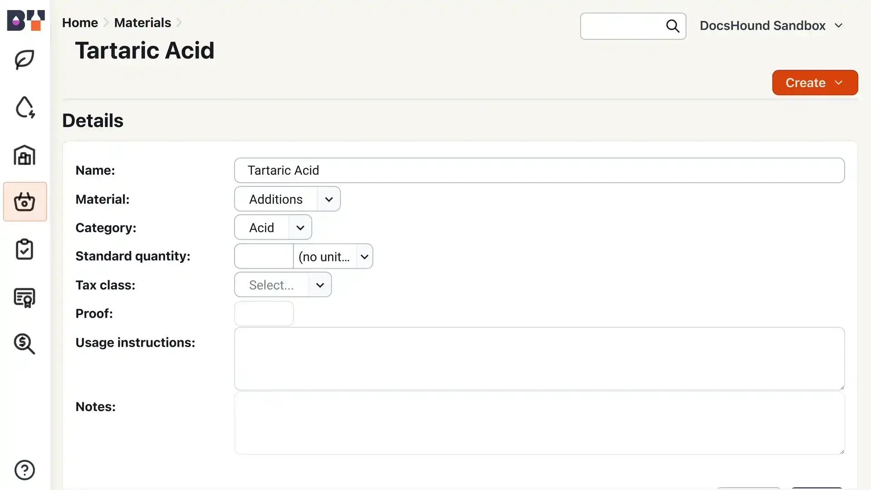871x490 pixels.
Task: Enter value in Standard quantity field
Action: 264,256
